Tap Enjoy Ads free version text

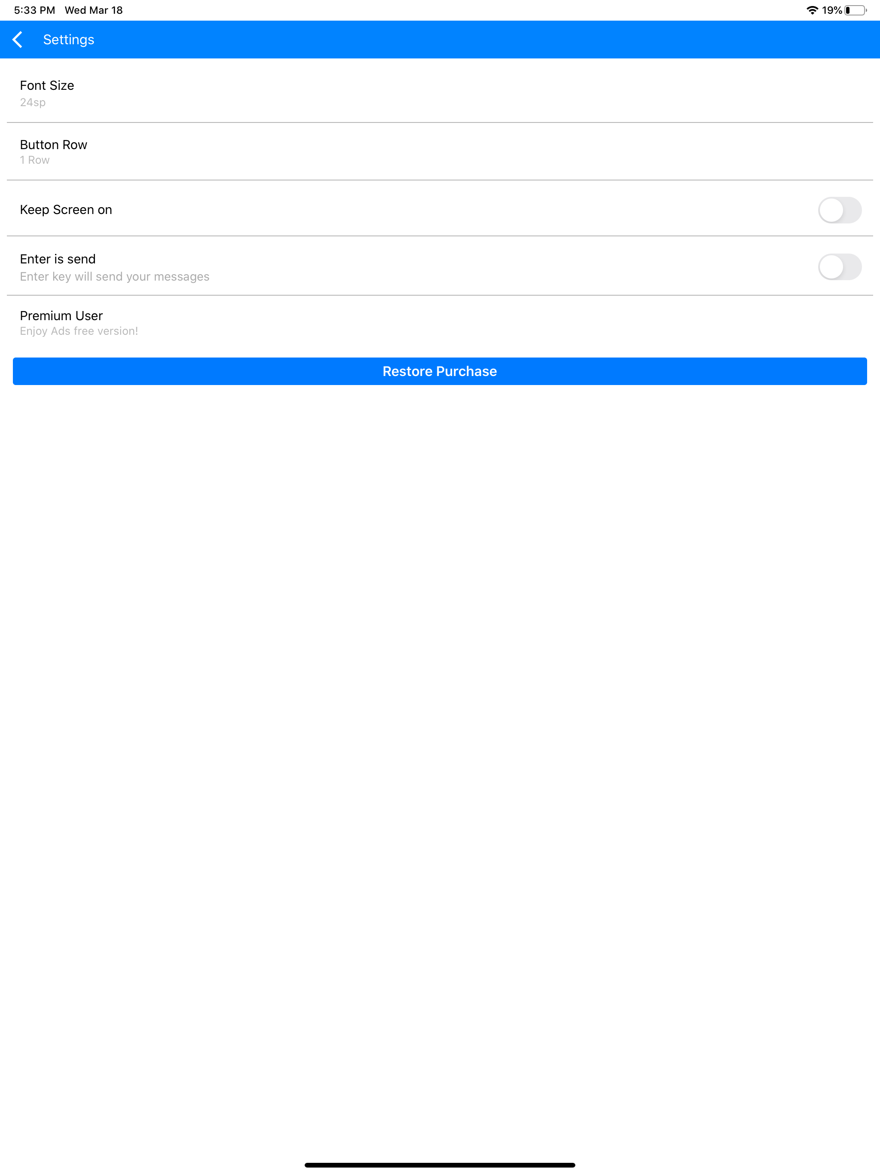coord(79,330)
